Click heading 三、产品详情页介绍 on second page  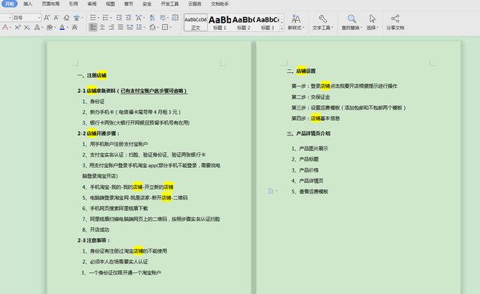tap(308, 133)
